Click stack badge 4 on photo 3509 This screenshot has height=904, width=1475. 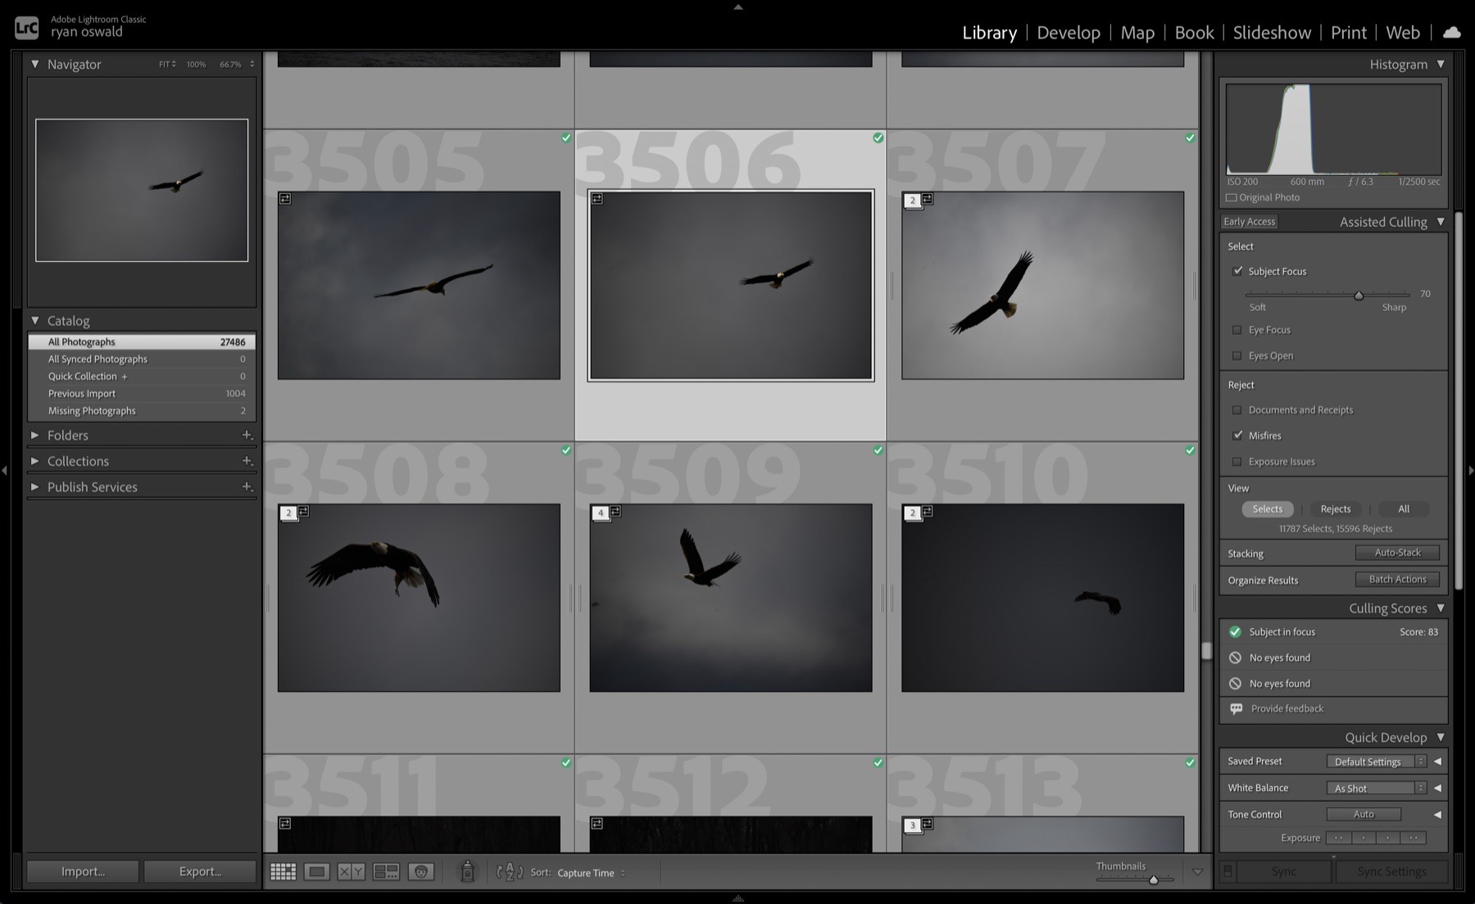601,513
